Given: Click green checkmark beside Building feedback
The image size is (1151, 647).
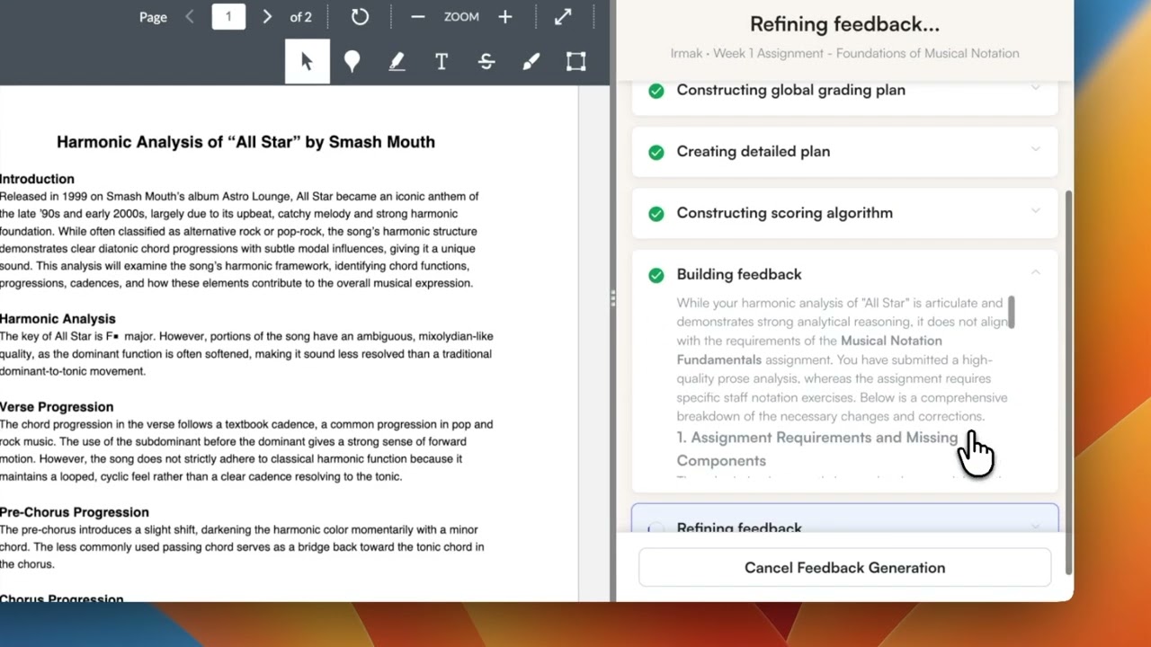Looking at the screenshot, I should [656, 275].
